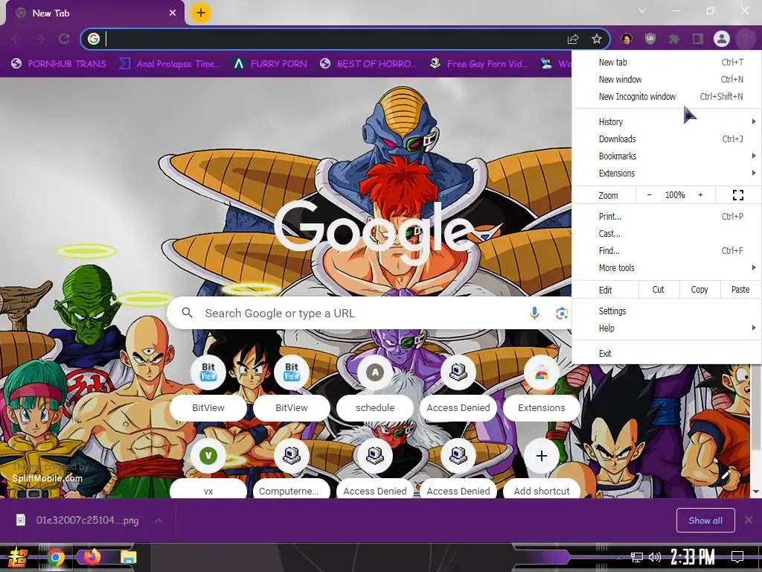Bookmark this tab with the star icon

coord(597,39)
